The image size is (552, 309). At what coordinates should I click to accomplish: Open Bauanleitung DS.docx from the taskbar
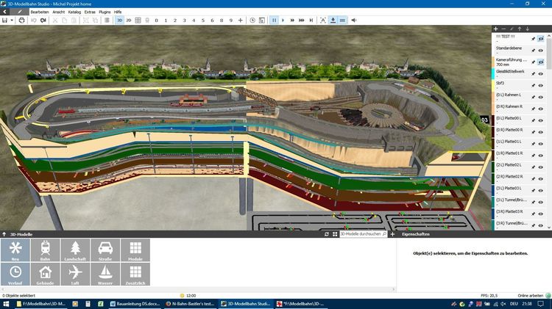point(135,304)
